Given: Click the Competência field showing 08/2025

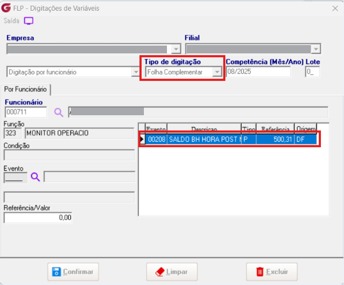Looking at the screenshot, I should pyautogui.click(x=258, y=72).
